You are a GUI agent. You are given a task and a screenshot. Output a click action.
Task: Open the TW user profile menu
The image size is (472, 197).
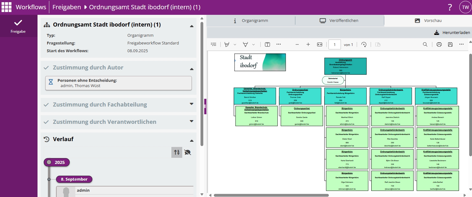click(x=465, y=7)
